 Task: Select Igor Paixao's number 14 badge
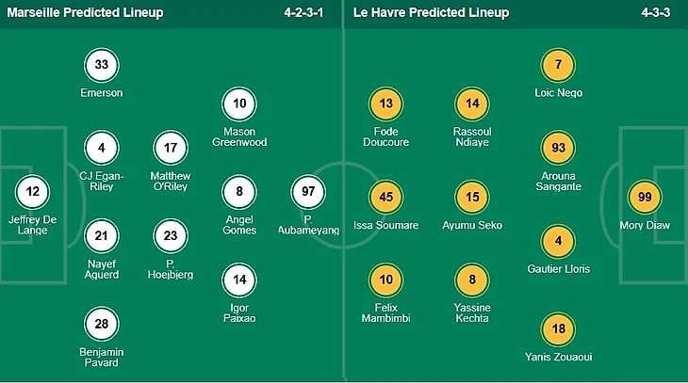[239, 279]
